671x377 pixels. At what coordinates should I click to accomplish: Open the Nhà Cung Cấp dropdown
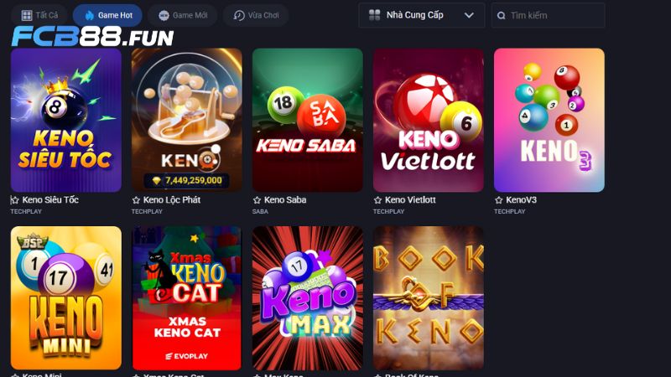(x=422, y=15)
